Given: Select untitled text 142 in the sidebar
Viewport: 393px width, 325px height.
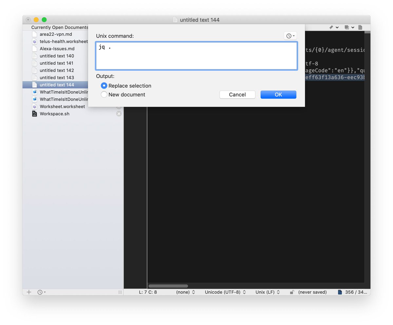Looking at the screenshot, I should coord(57,70).
